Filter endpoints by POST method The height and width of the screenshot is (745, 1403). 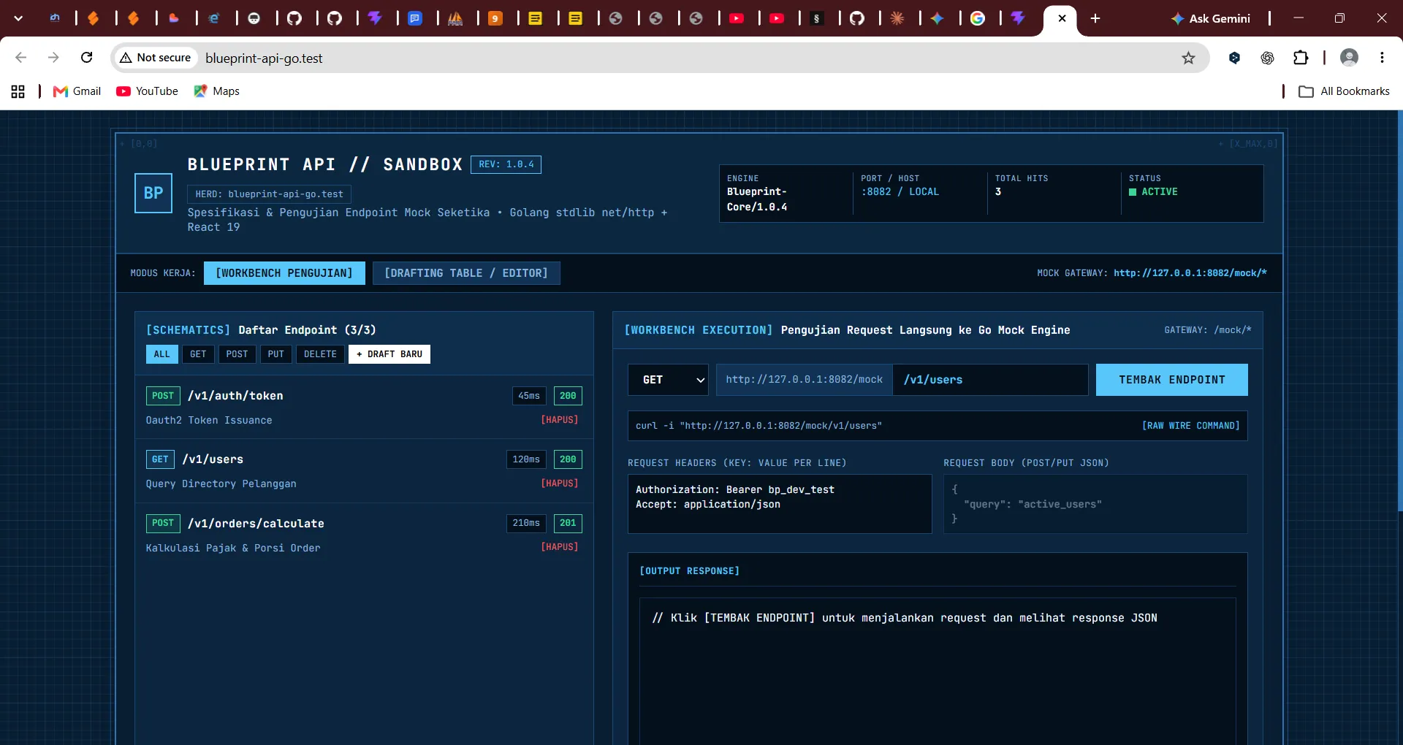237,354
